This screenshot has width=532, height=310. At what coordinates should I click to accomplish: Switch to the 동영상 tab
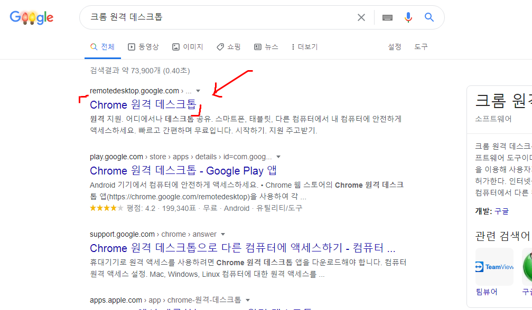143,47
